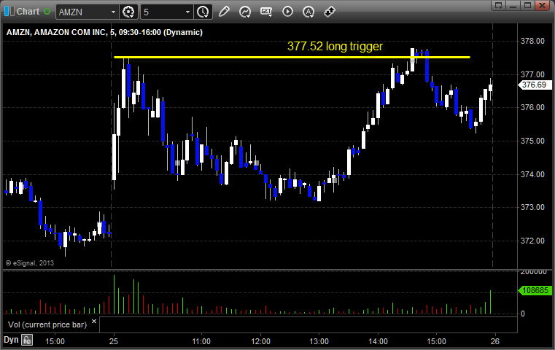Maximize the chart window
Screen dimensions: 555x350
527,5
